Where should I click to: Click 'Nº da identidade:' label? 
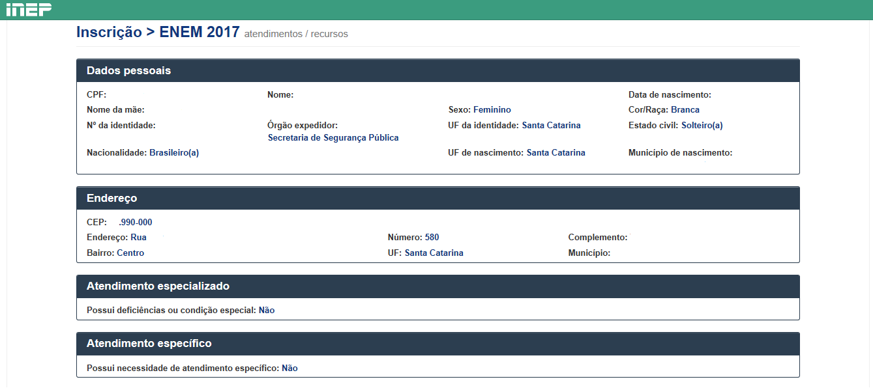coord(121,125)
